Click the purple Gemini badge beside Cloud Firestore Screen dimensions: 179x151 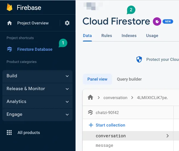[157, 21]
